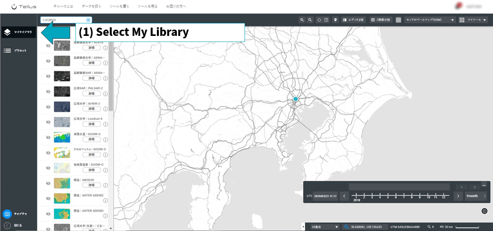Select the text annotation tool
The image size is (493, 231).
click(x=326, y=20)
